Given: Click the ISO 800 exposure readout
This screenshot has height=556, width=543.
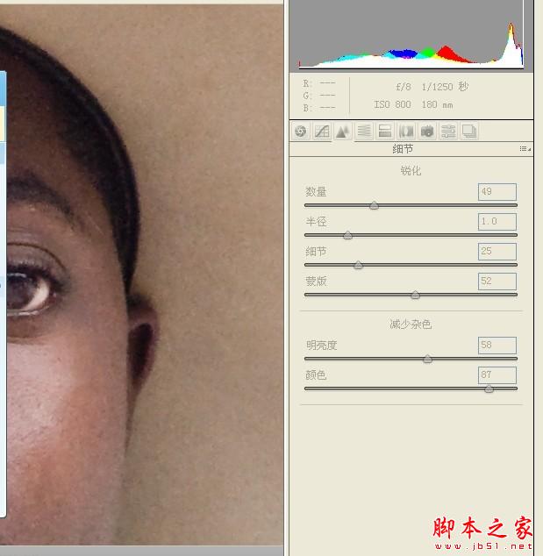Looking at the screenshot, I should pyautogui.click(x=392, y=104).
